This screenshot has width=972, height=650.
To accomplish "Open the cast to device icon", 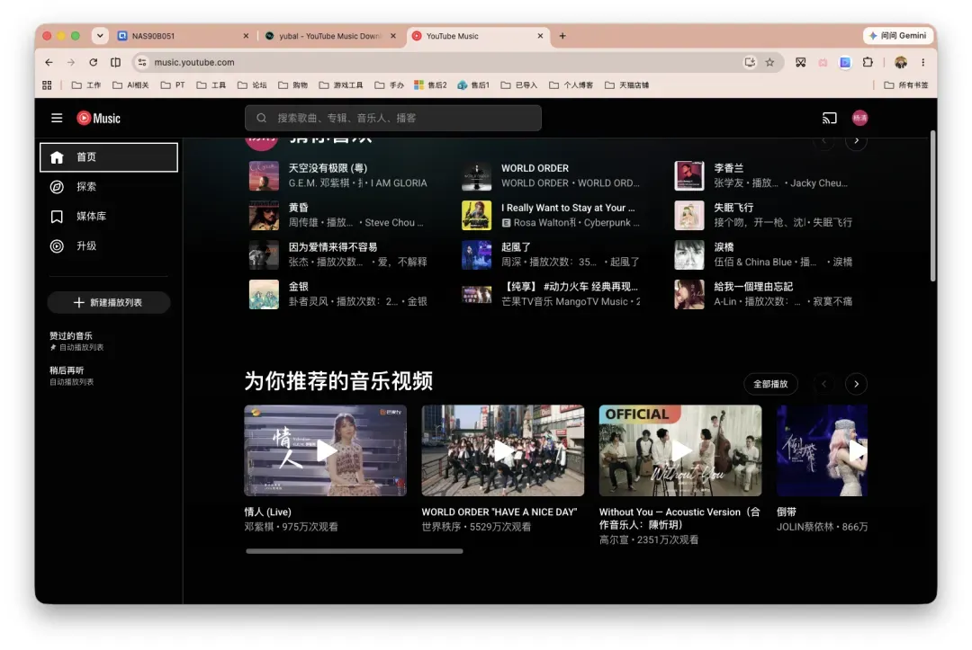I will 829,118.
